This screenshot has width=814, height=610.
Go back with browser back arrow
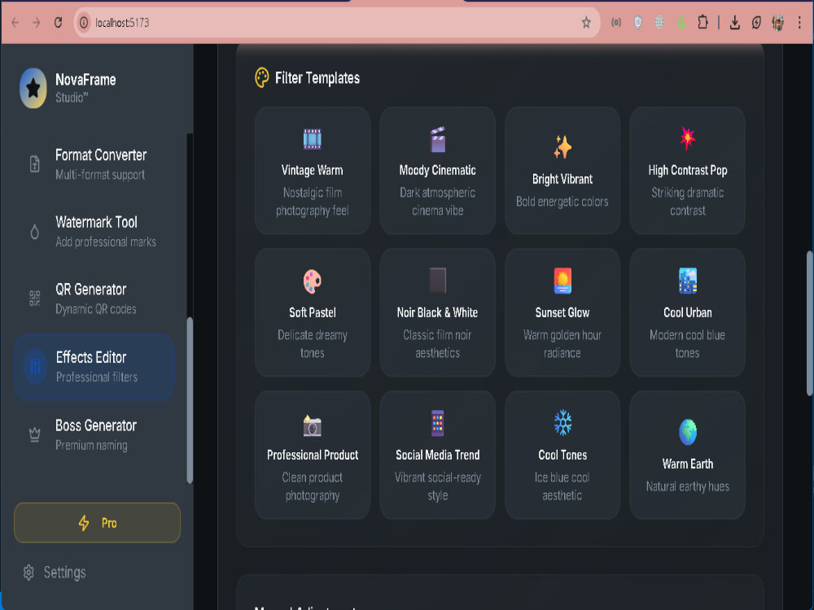click(15, 22)
